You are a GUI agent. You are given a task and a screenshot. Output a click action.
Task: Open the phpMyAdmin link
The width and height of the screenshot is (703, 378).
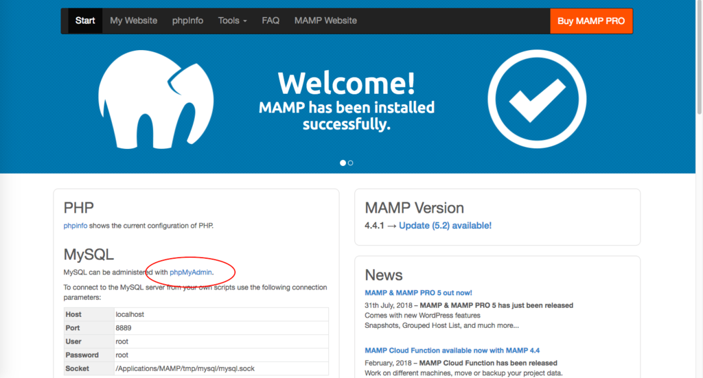pos(191,272)
